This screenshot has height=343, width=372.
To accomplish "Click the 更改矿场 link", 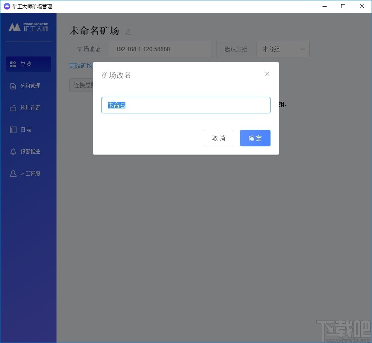I will click(x=80, y=66).
